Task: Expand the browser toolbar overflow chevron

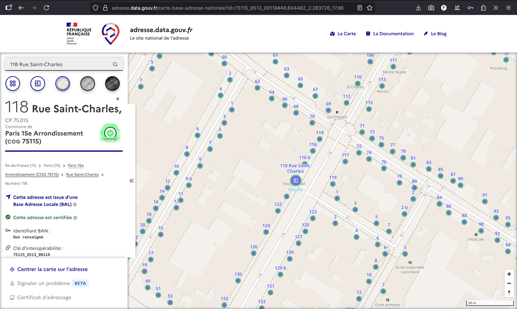Action: click(496, 8)
